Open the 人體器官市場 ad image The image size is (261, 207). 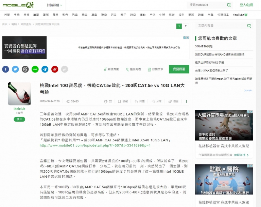pos(224,125)
